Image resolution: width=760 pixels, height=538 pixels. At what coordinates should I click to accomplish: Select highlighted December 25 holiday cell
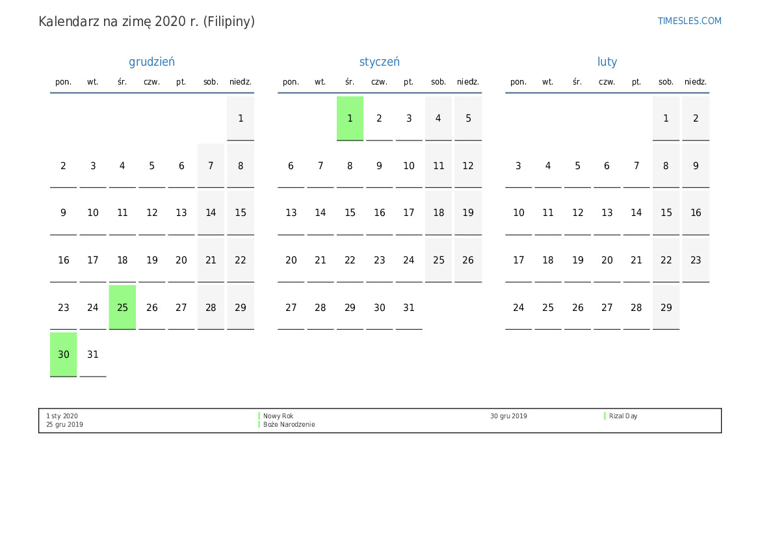click(122, 307)
